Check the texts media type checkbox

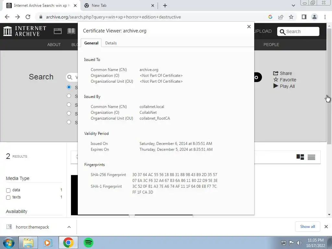[8, 197]
